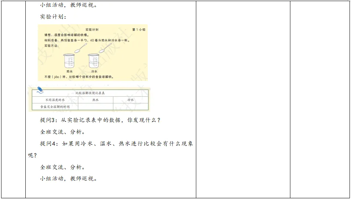The width and height of the screenshot is (351, 199).
Task: Click the hot water beaker illustration
Action: [69, 61]
